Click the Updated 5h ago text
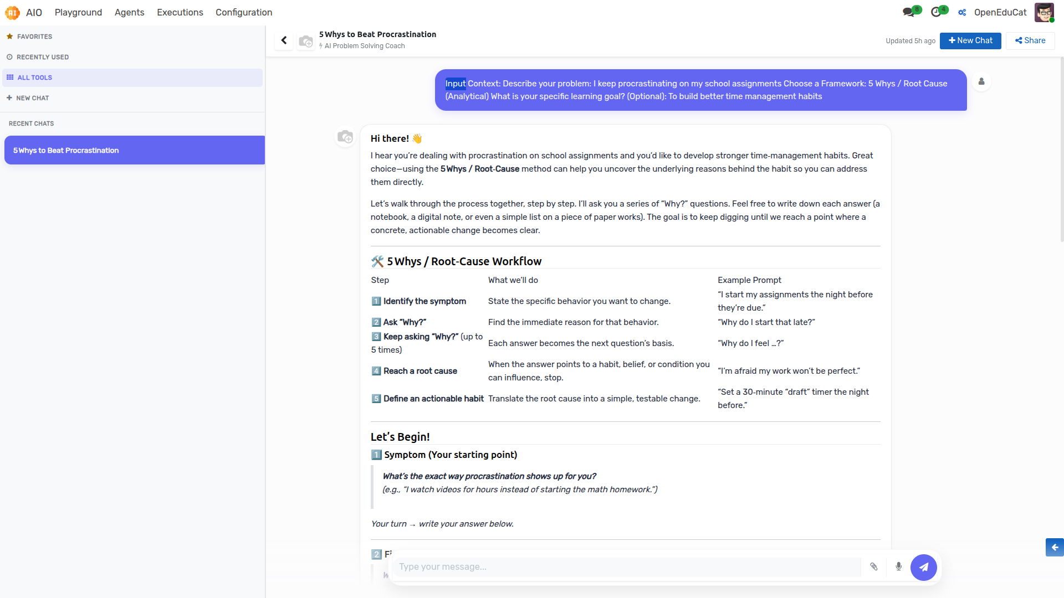 pyautogui.click(x=910, y=41)
